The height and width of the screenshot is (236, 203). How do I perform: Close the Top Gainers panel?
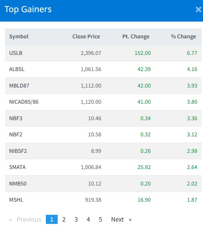[198, 9]
